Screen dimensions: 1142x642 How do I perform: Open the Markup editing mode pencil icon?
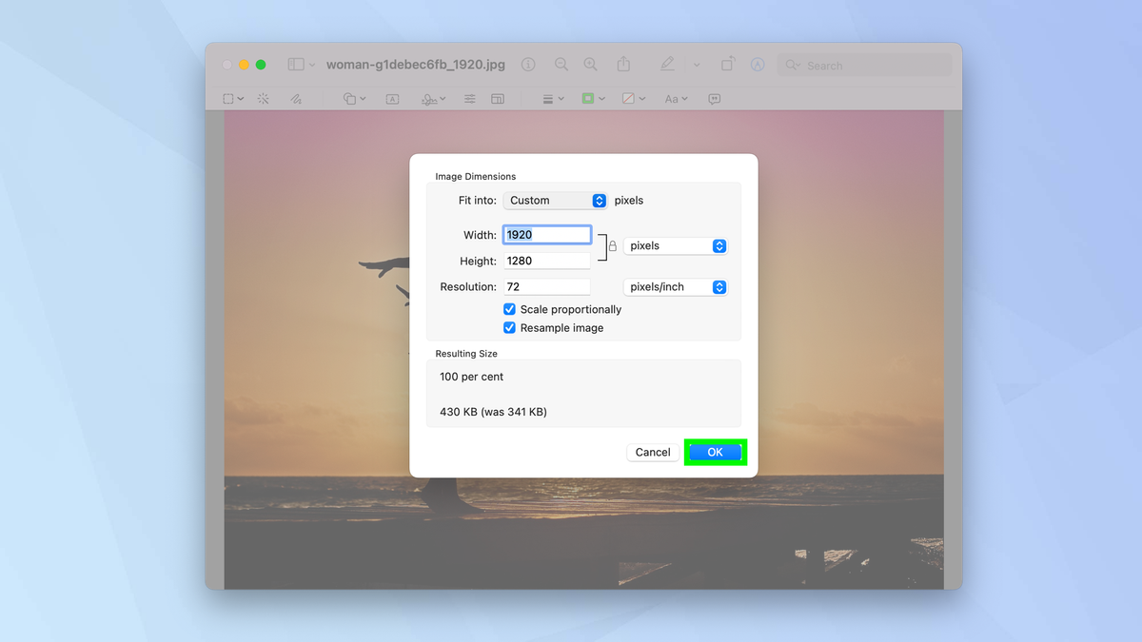(x=667, y=64)
